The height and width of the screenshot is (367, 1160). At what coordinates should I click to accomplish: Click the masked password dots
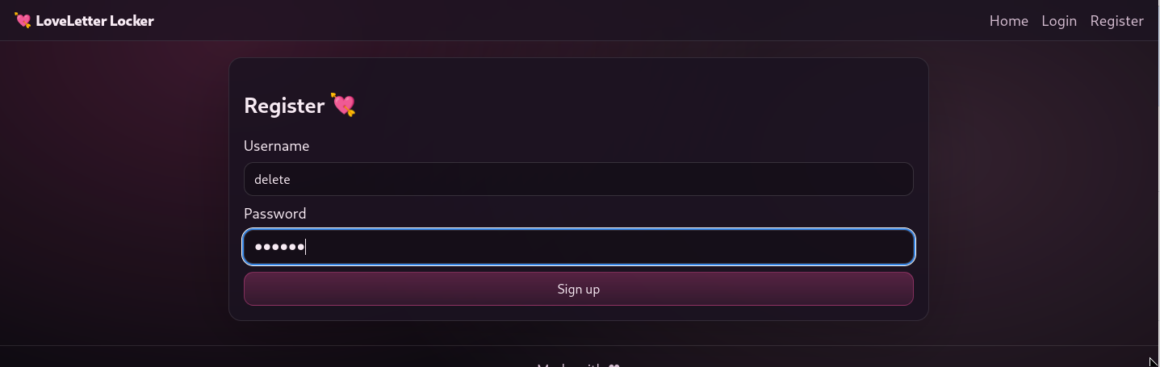click(x=279, y=247)
